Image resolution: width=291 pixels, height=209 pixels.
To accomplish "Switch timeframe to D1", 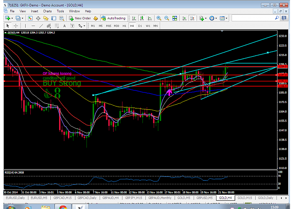I will click(x=140, y=26).
